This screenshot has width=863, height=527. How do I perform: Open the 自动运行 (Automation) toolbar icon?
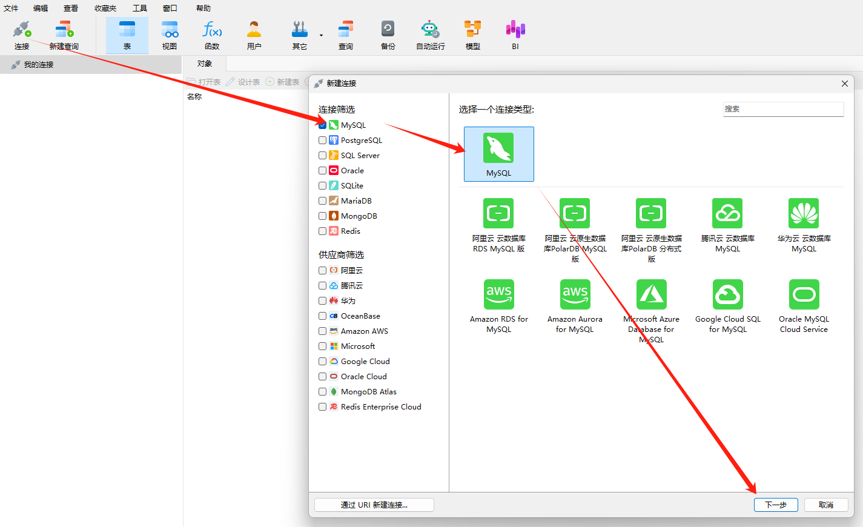431,36
